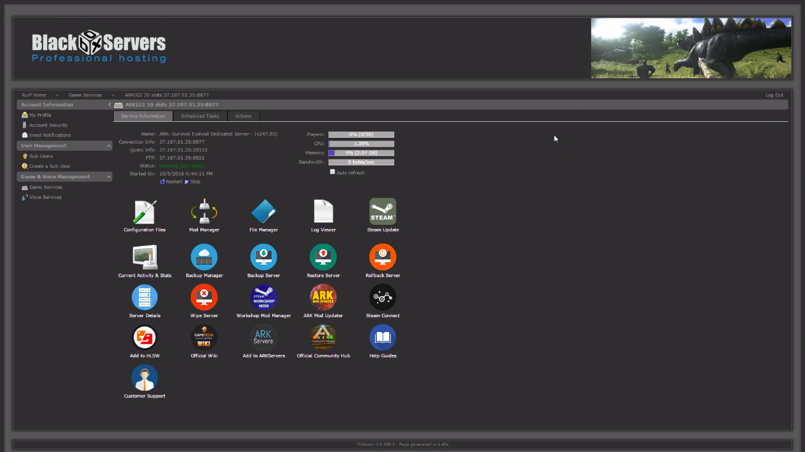Log Out of the panel
805x452 pixels.
pyautogui.click(x=774, y=95)
